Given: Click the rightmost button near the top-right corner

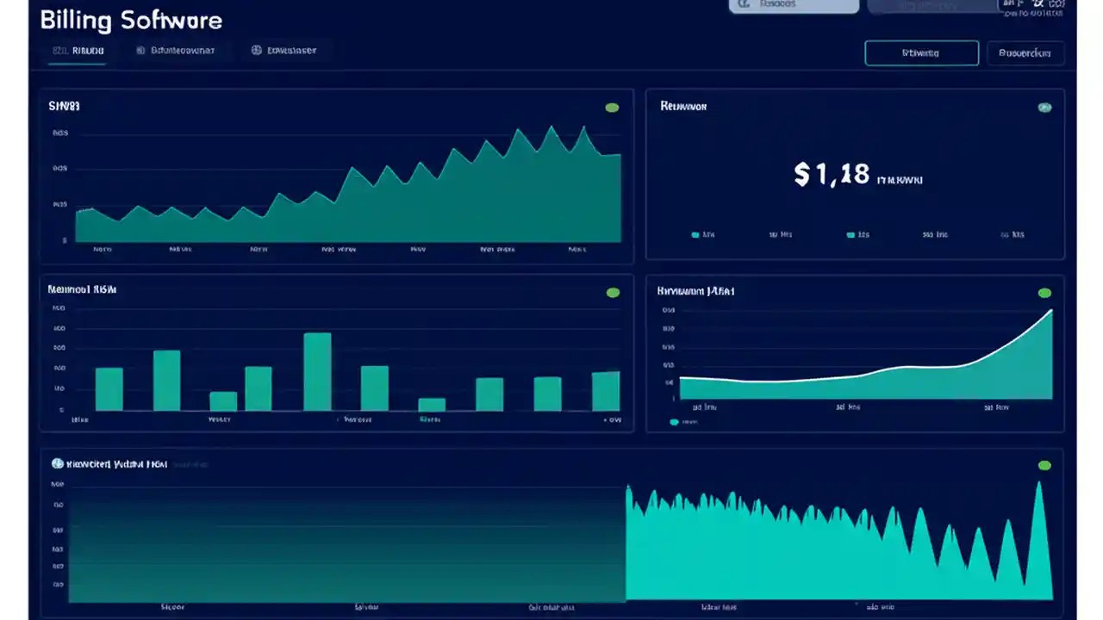Looking at the screenshot, I should click(x=1025, y=53).
